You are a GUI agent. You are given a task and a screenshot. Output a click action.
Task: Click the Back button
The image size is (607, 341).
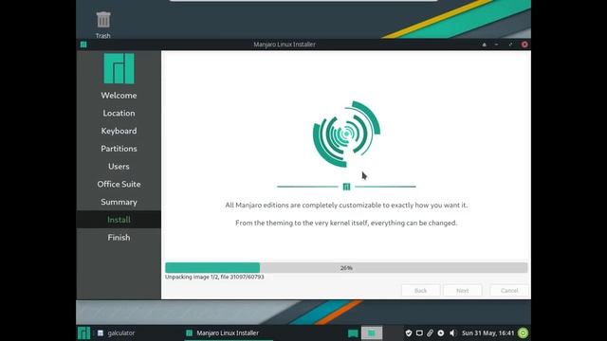421,291
